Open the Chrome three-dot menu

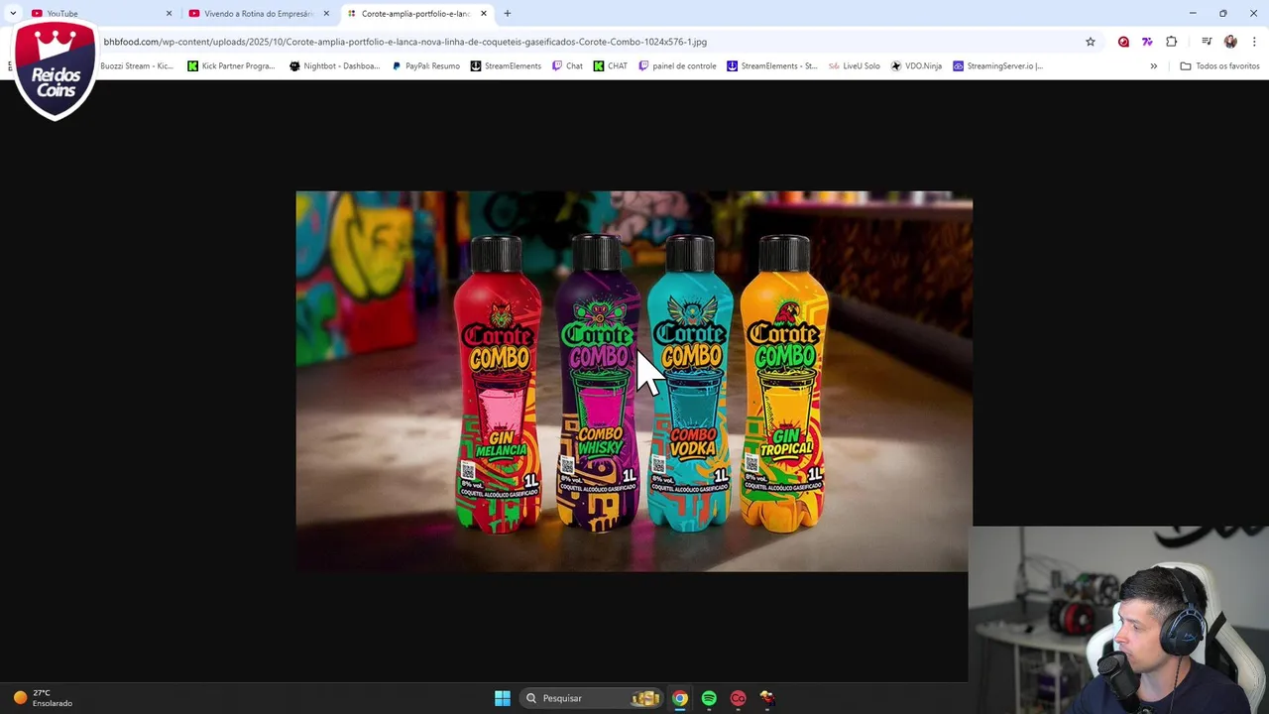[x=1254, y=42]
